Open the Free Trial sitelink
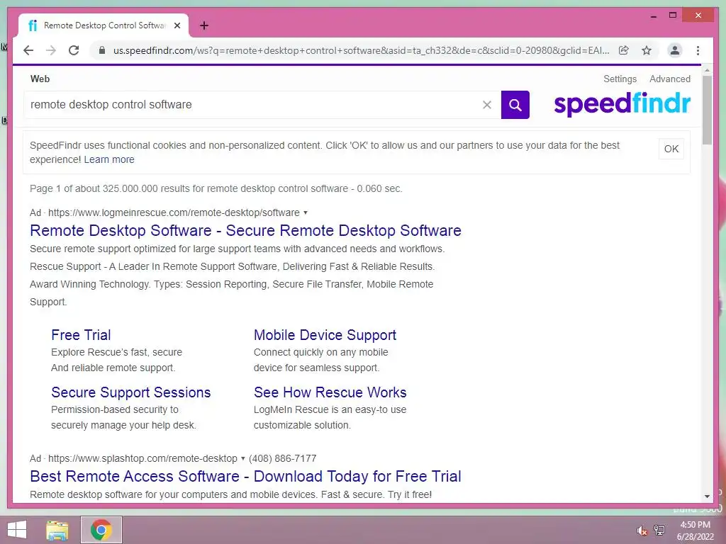726x544 pixels. (x=81, y=335)
